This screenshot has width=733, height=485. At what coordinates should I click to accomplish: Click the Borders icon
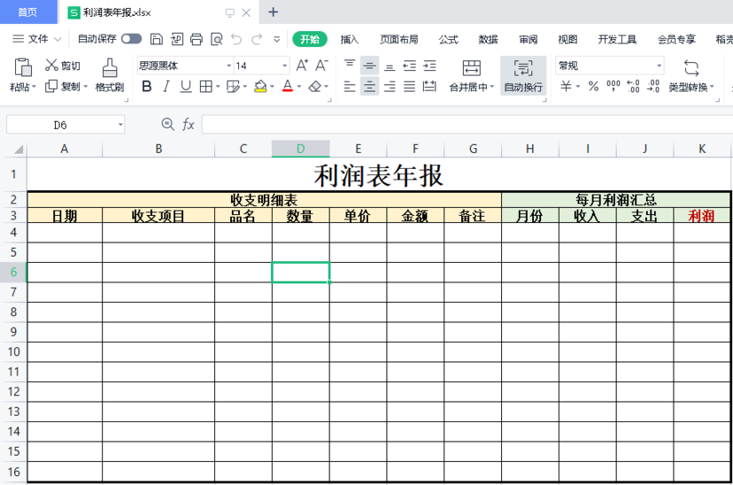coord(205,87)
